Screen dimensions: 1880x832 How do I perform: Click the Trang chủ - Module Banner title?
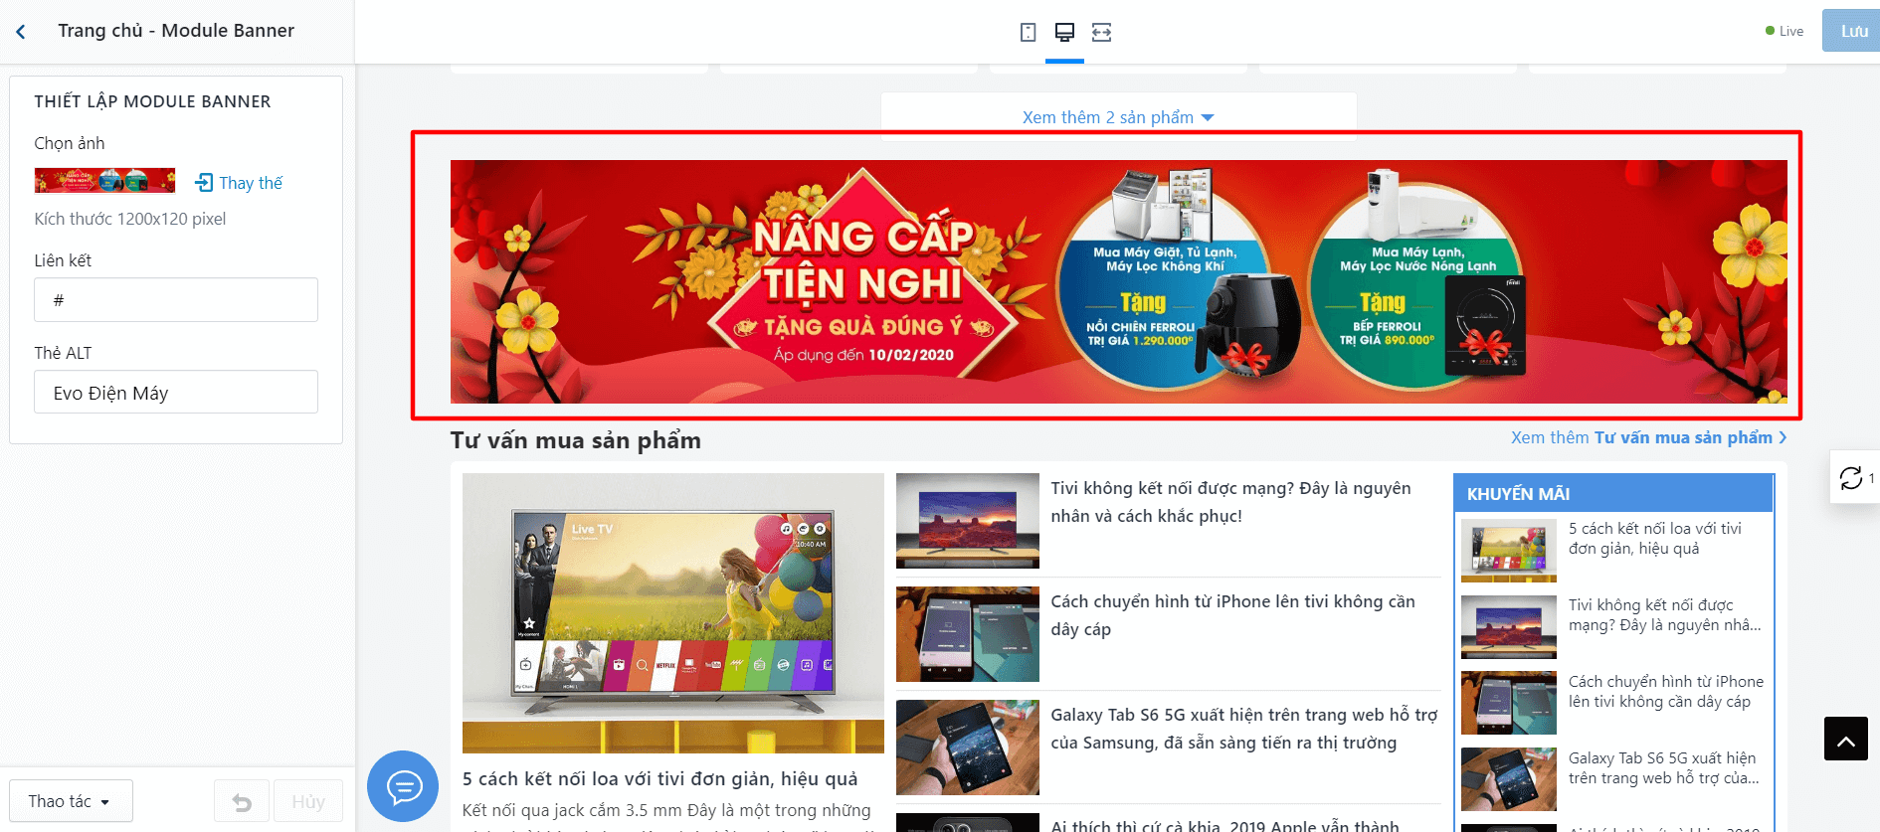(176, 31)
